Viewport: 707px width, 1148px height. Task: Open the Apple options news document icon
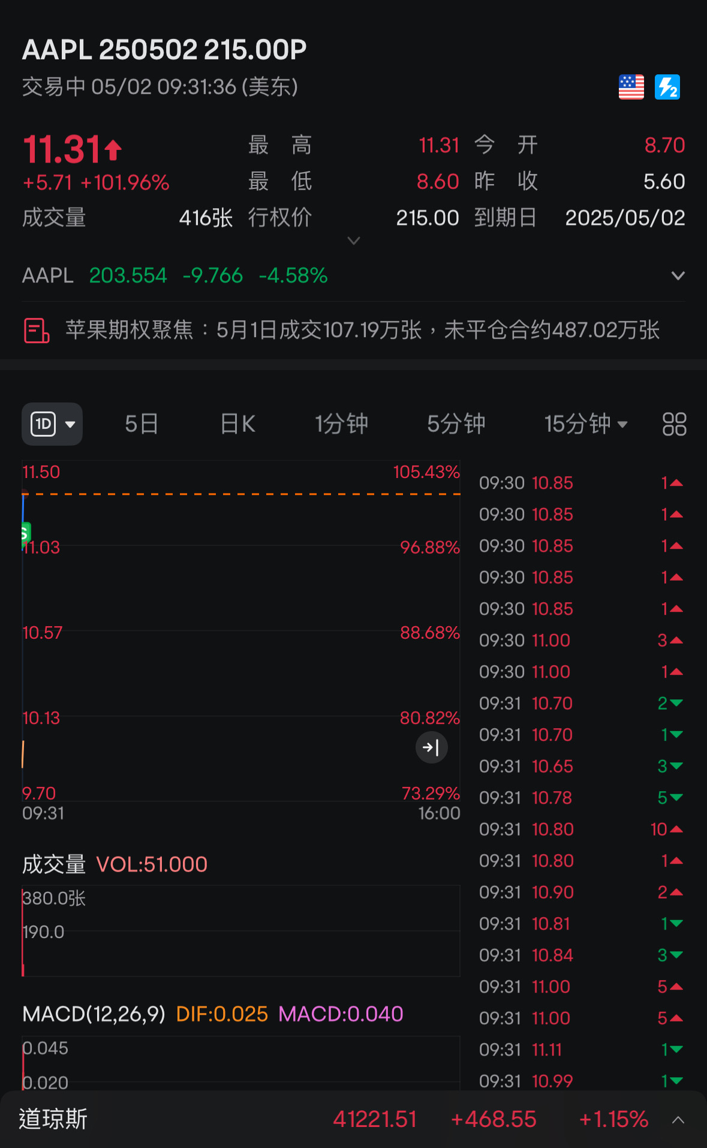point(36,330)
